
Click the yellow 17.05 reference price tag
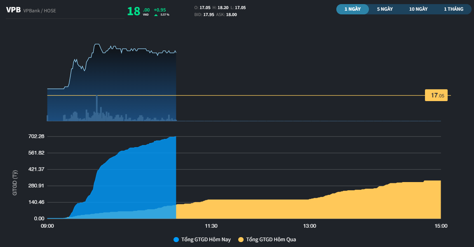[x=436, y=95]
